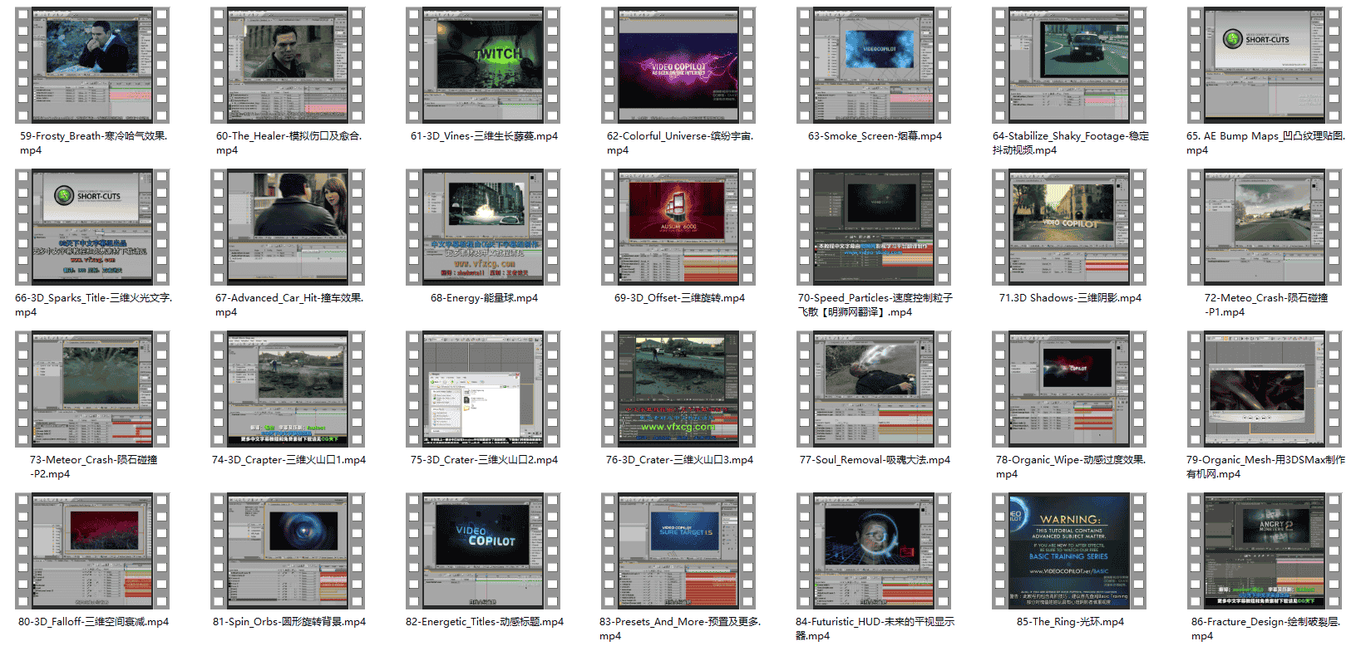This screenshot has height=646, width=1361.
Task: Click the file name 69-3D_Offset-三维旋转.mp4
Action: (x=679, y=298)
